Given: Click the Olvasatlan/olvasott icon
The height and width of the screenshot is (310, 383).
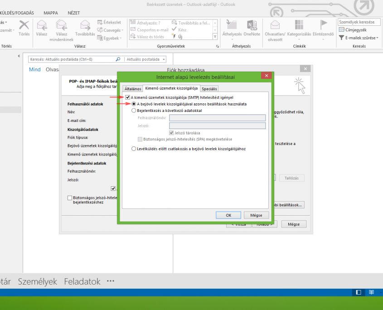Looking at the screenshot, I should [275, 25].
